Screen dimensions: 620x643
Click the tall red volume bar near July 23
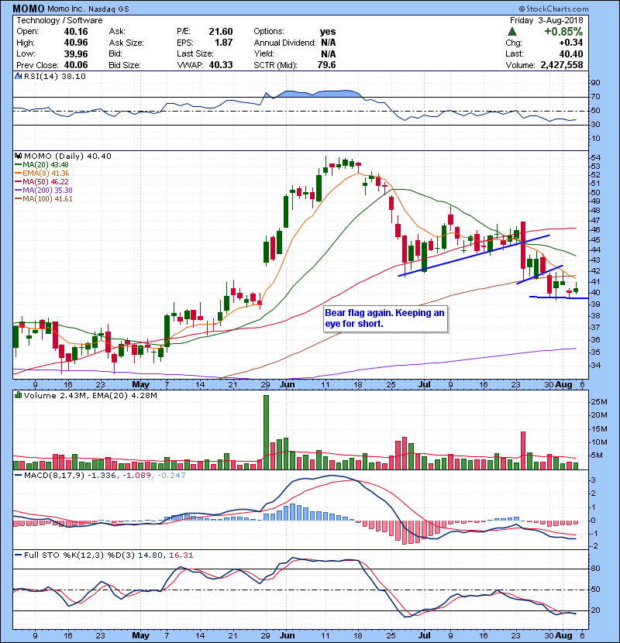pyautogui.click(x=523, y=450)
